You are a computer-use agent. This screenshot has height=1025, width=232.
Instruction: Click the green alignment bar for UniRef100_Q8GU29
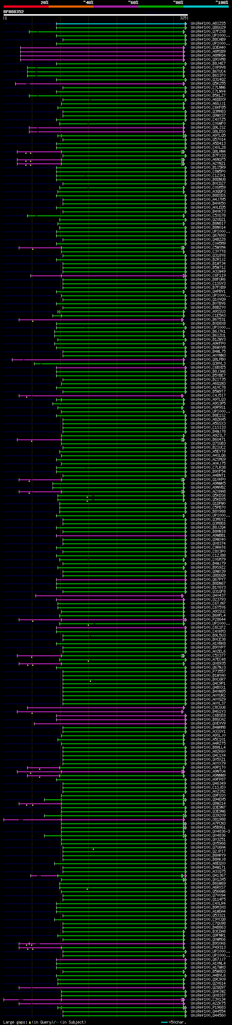click(x=121, y=28)
